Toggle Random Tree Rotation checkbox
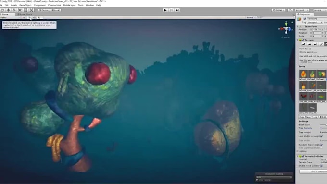This screenshot has width=327, height=184. pos(321,145)
